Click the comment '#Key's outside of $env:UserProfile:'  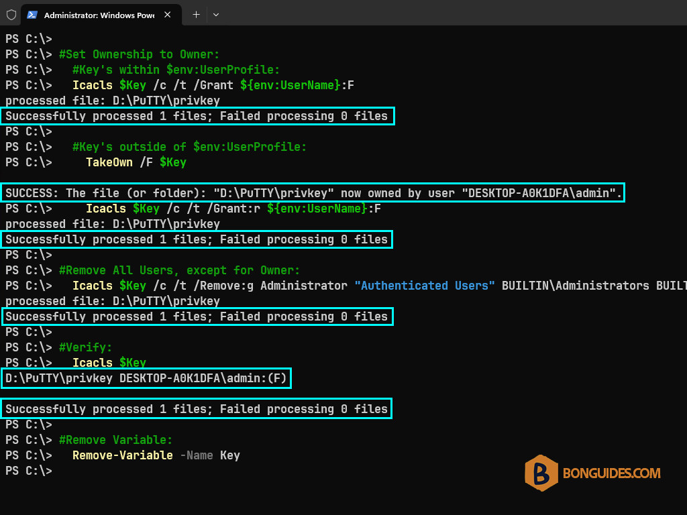[189, 147]
